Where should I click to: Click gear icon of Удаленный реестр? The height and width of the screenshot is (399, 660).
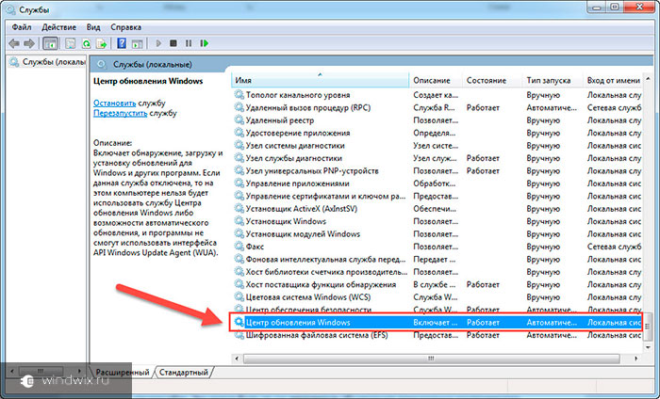point(239,120)
